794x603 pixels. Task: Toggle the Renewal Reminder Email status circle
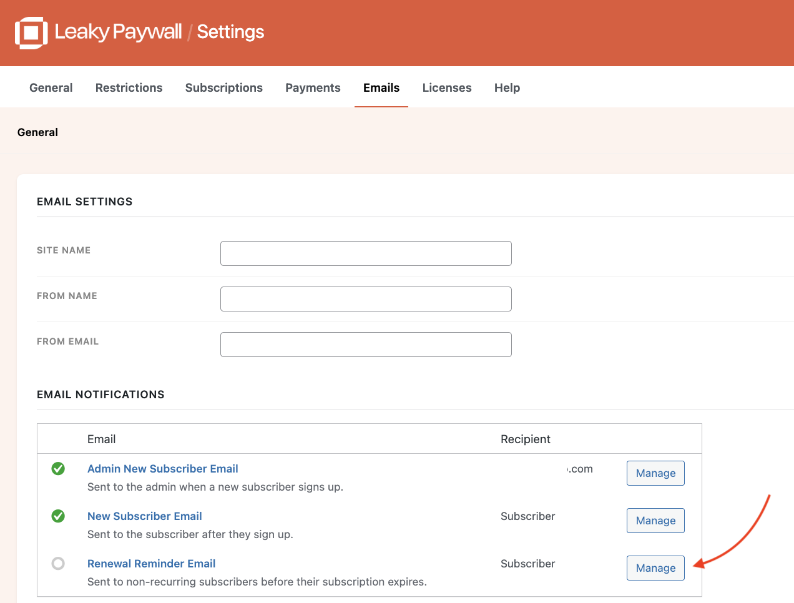point(58,564)
